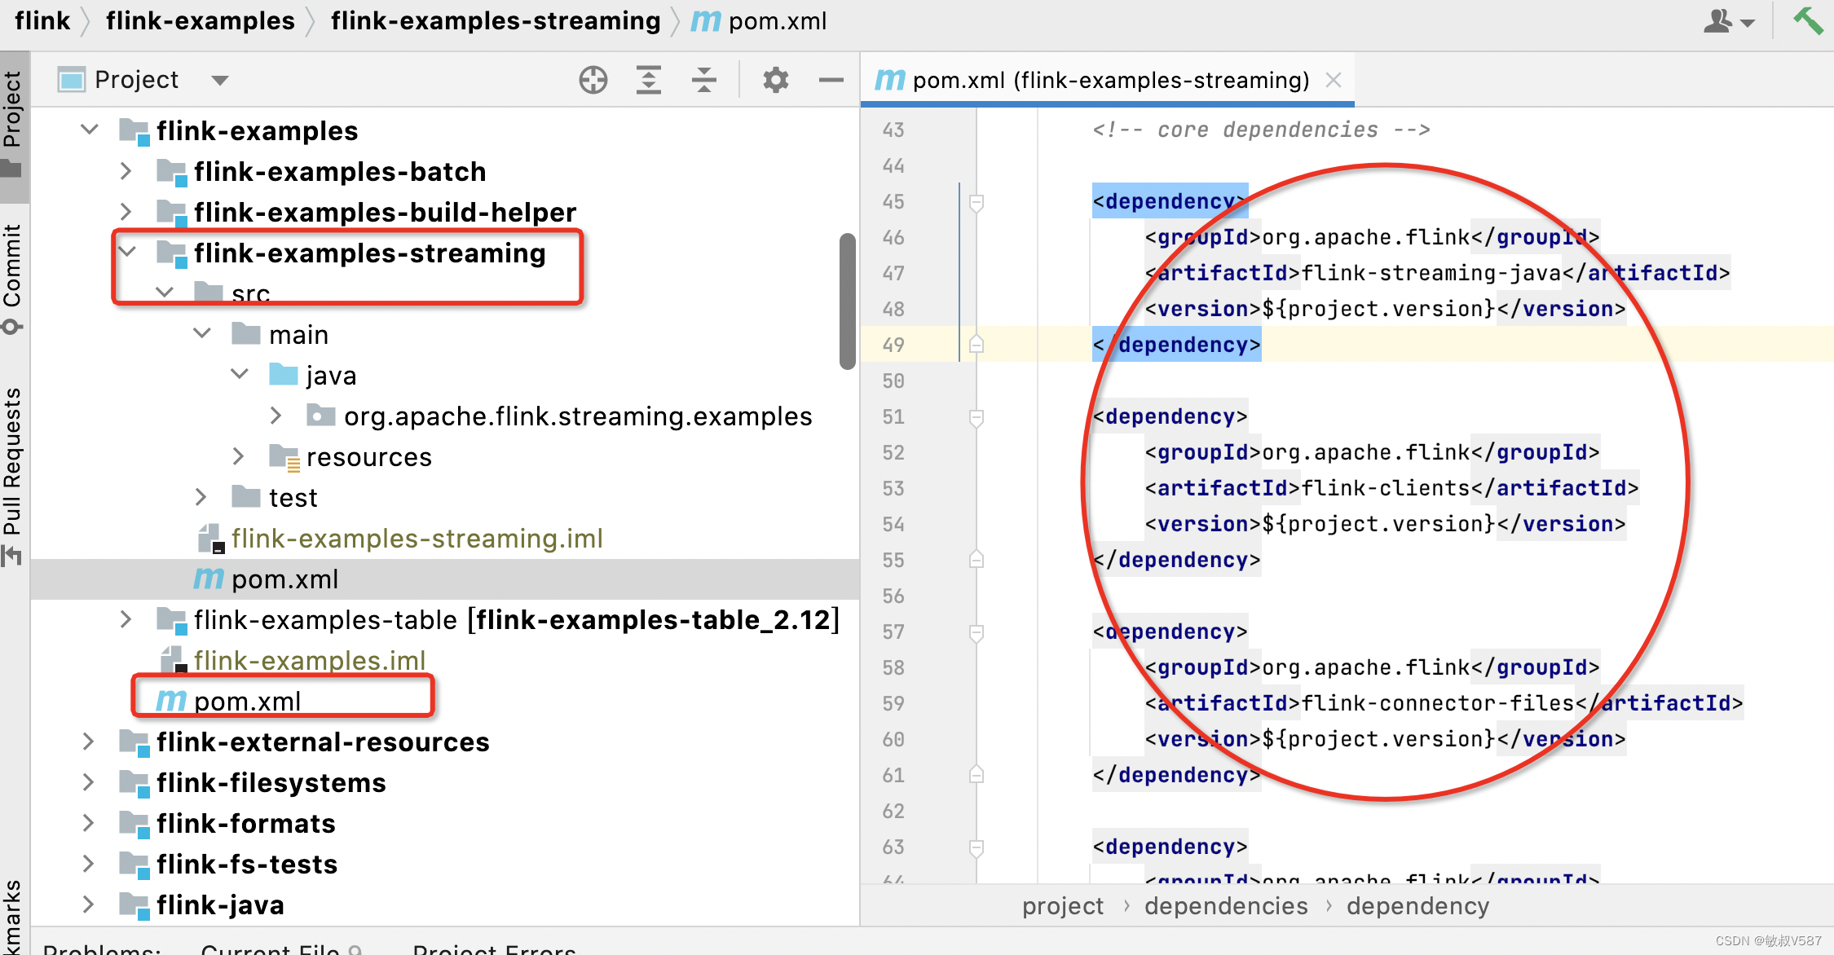Screen dimensions: 1834x955
Task: Expand the test folder
Action: pos(201,497)
